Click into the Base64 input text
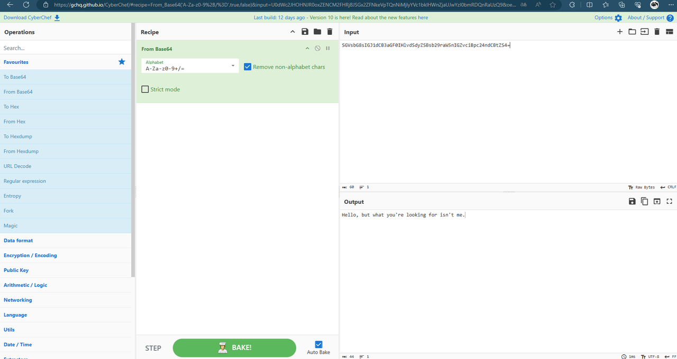 [x=426, y=45]
